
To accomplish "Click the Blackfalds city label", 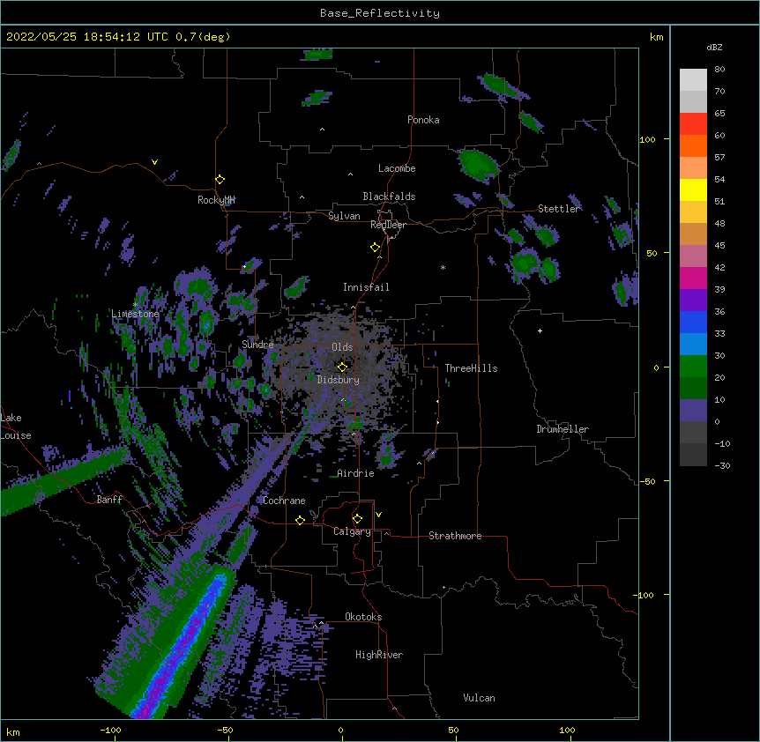I will (389, 197).
